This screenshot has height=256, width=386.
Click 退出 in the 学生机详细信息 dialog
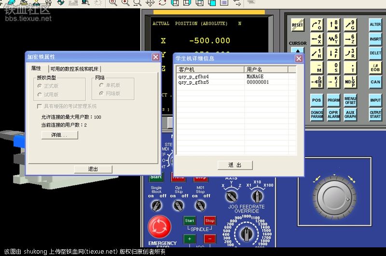[x=235, y=165]
